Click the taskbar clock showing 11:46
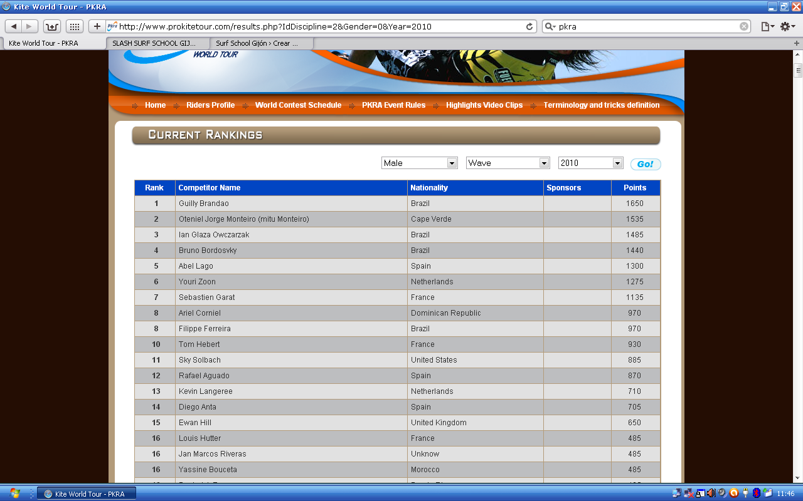This screenshot has height=501, width=803. pos(785,493)
